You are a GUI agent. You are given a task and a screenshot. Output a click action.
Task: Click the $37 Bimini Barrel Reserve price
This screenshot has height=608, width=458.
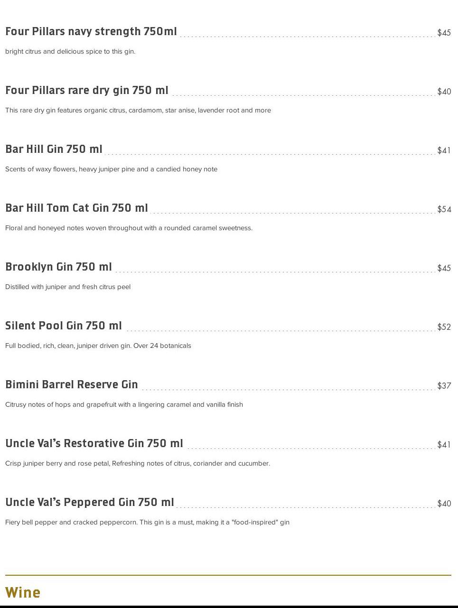(444, 386)
